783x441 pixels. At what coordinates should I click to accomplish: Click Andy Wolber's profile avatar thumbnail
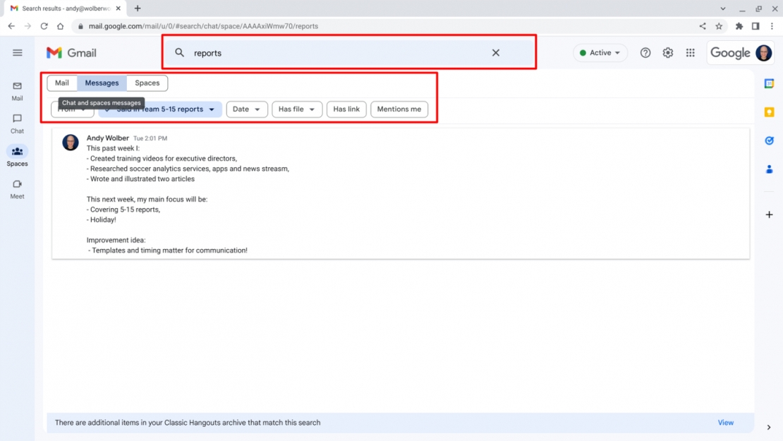click(x=70, y=142)
